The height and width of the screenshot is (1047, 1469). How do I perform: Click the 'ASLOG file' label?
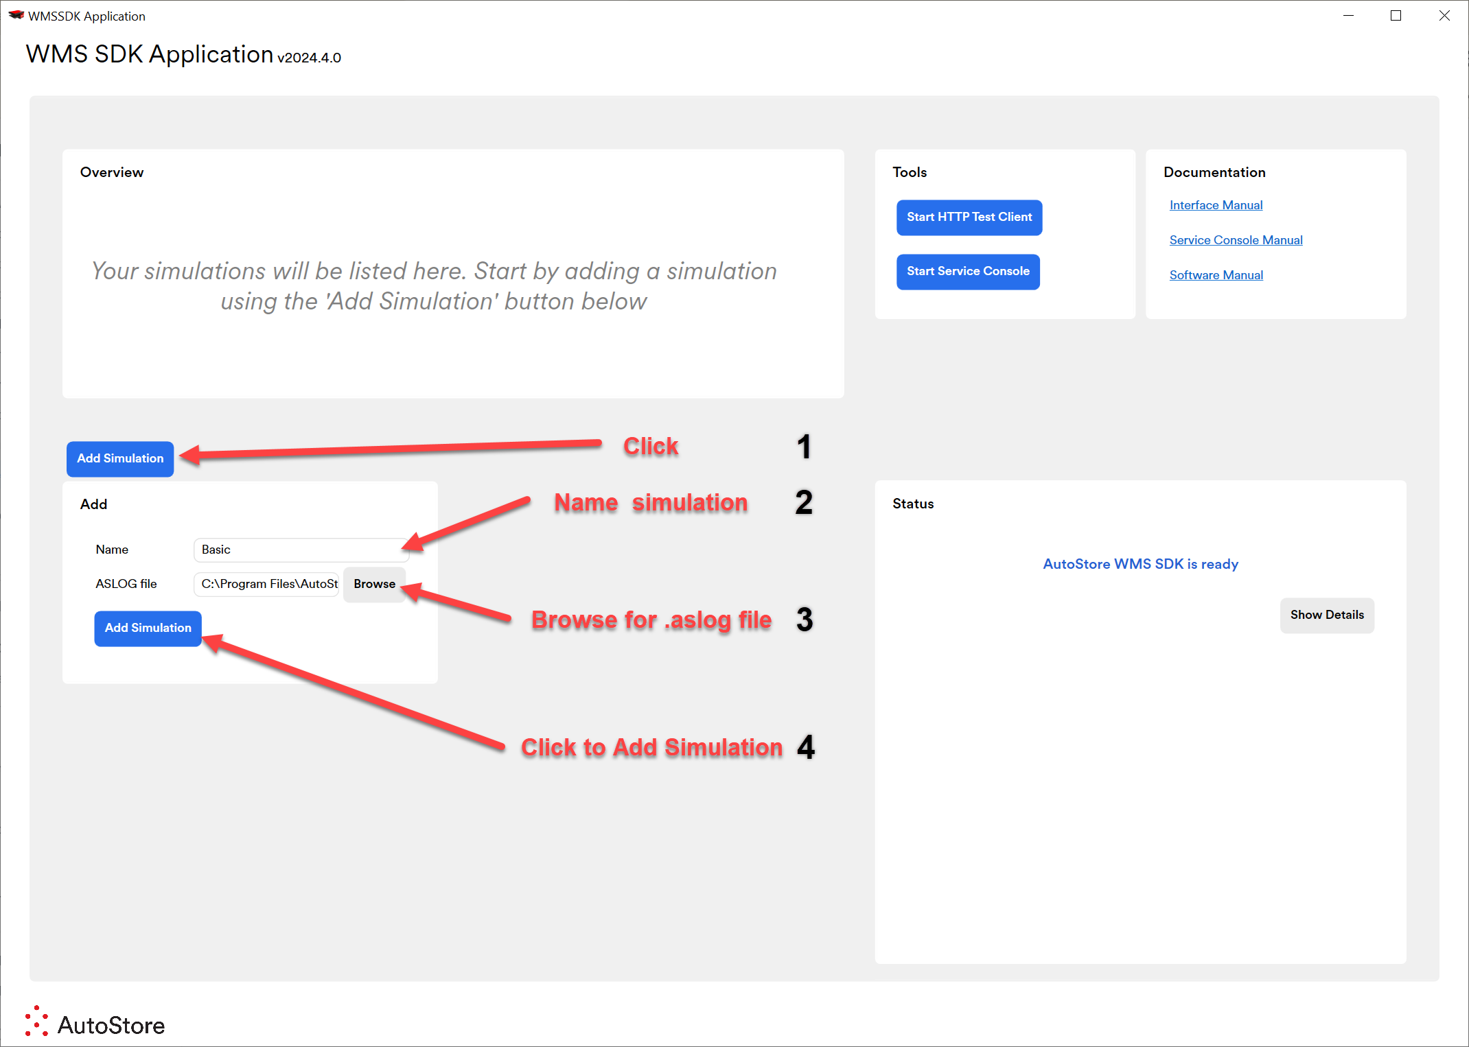pyautogui.click(x=126, y=584)
